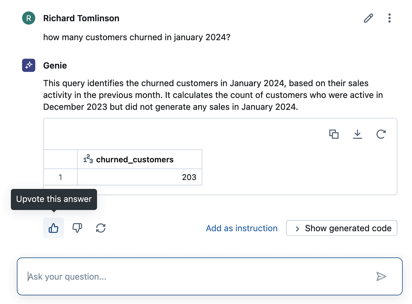
Task: Select the cell containing value 203
Action: 139,177
